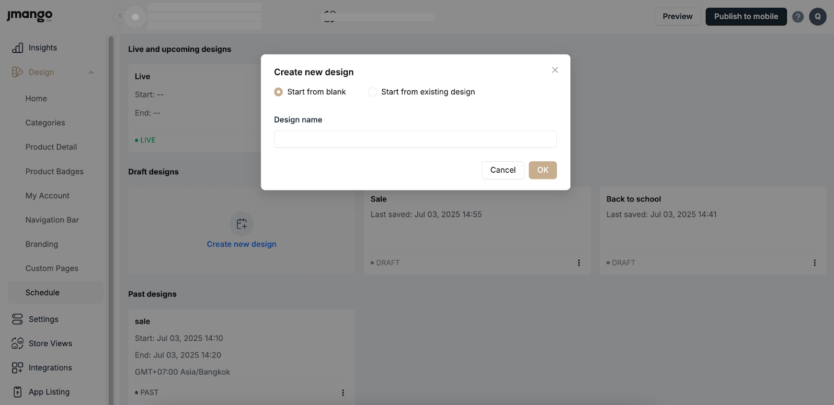Open the Branding menu item

42,244
